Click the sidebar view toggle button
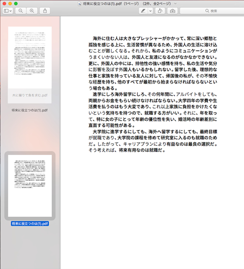 6,11
